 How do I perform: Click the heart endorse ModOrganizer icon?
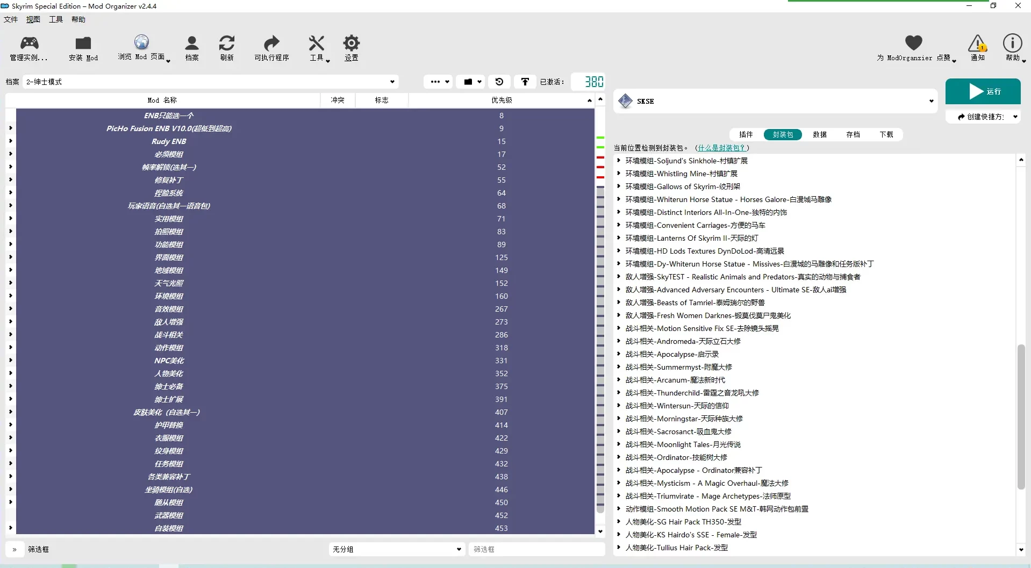pos(913,42)
